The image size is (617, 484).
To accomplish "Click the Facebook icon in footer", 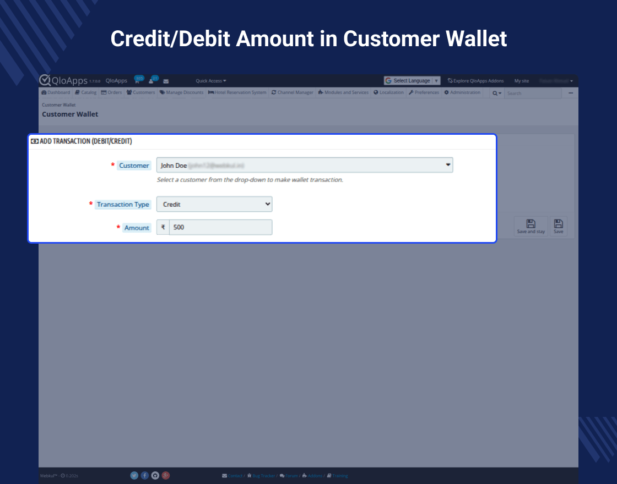I will (145, 475).
